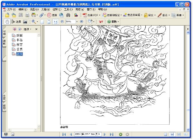193x140 pixels.
Task: Go to the first page
Action: click(x=64, y=134)
